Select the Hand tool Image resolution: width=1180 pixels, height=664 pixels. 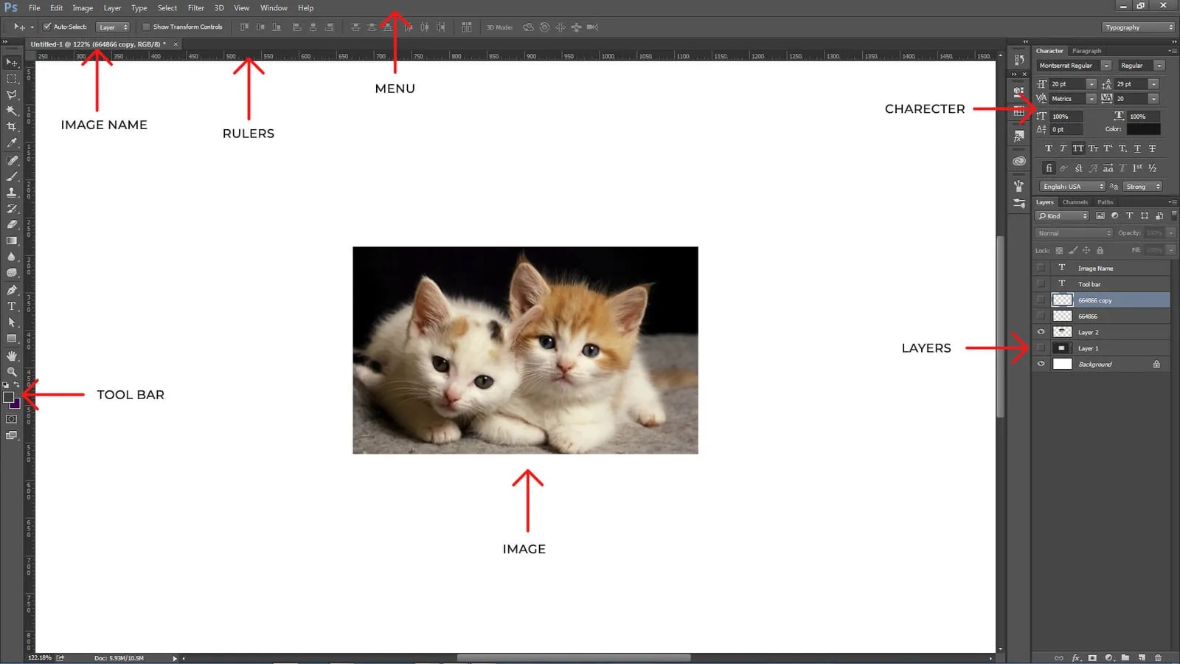tap(12, 356)
